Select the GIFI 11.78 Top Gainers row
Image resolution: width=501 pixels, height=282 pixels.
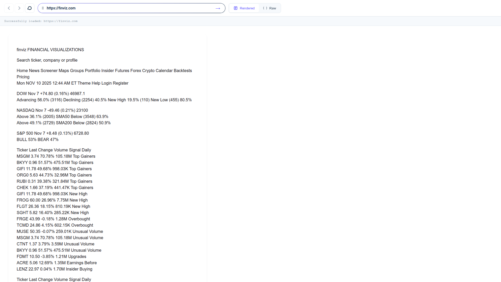click(x=54, y=169)
